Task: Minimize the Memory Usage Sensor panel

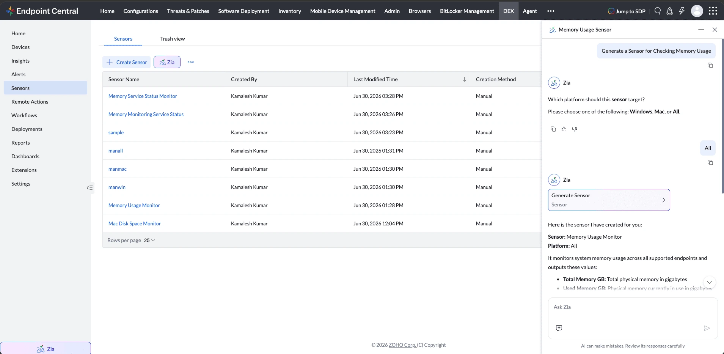Action: click(701, 30)
